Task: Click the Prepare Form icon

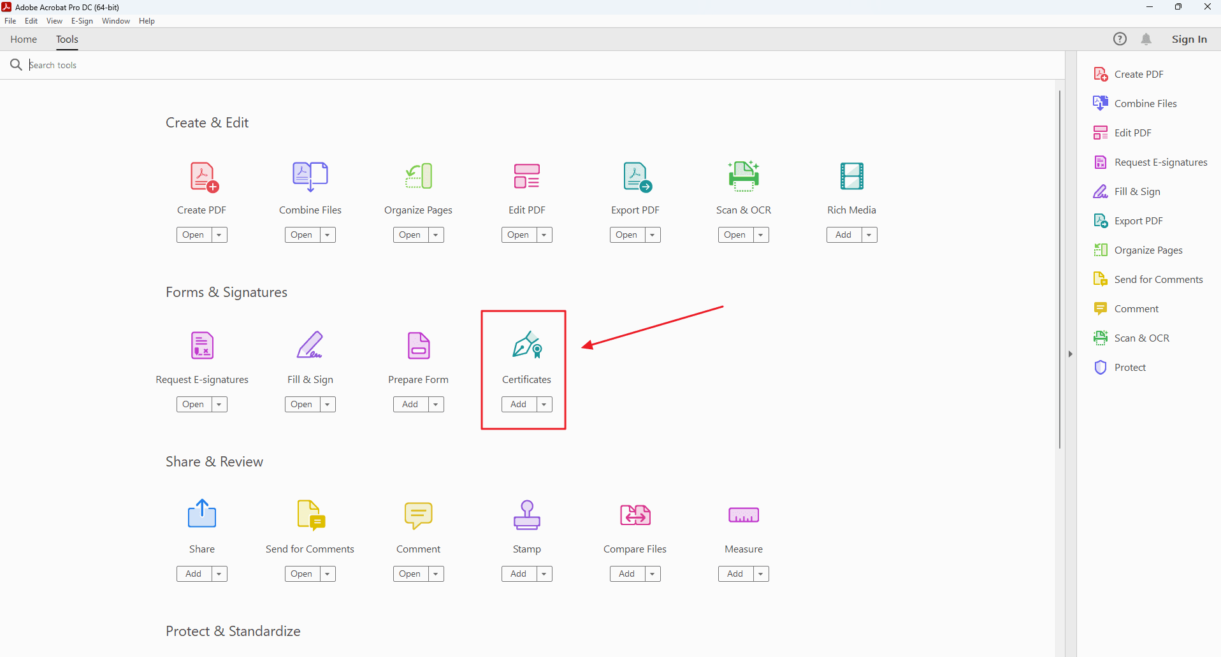Action: tap(419, 345)
